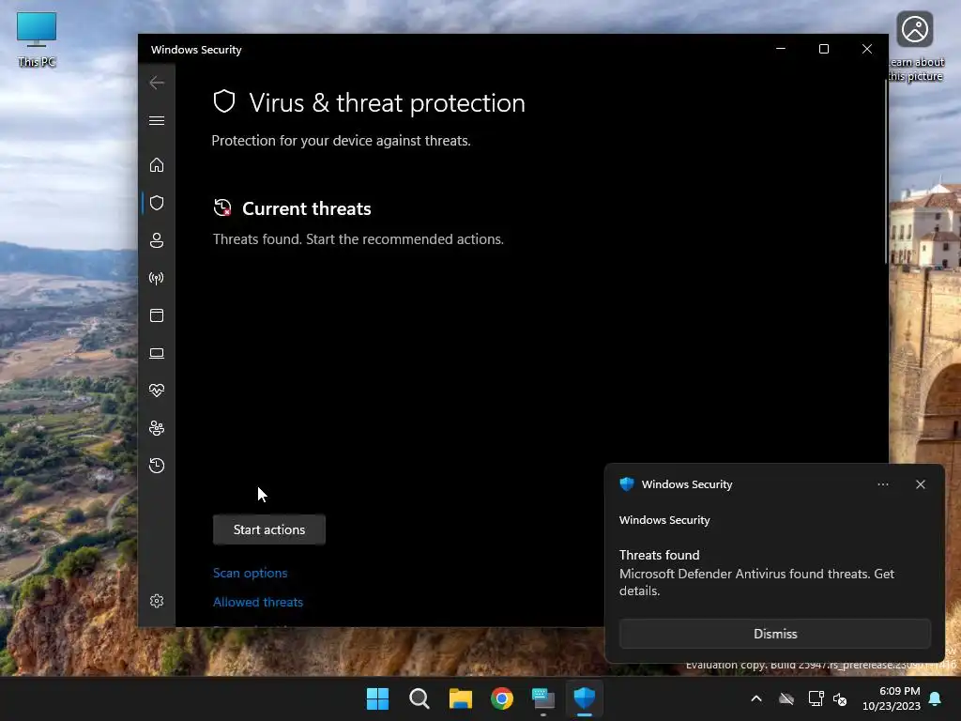Show hidden system tray icons chevron

click(756, 698)
